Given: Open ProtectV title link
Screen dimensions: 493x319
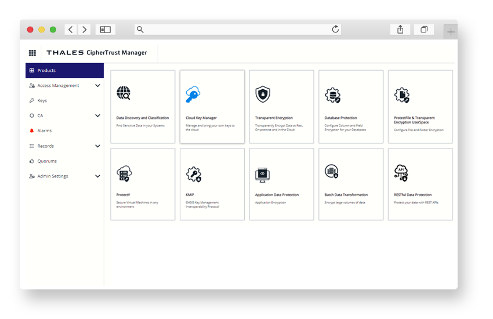Looking at the screenshot, I should pyautogui.click(x=123, y=195).
